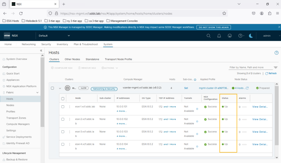Click the Remove NSX button
Image resolution: width=281 pixels, height=163 pixels.
87,68
